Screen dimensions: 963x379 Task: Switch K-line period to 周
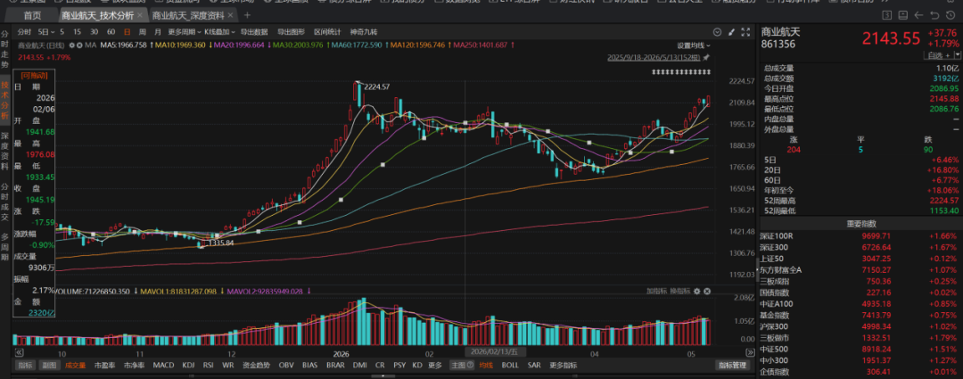(143, 31)
